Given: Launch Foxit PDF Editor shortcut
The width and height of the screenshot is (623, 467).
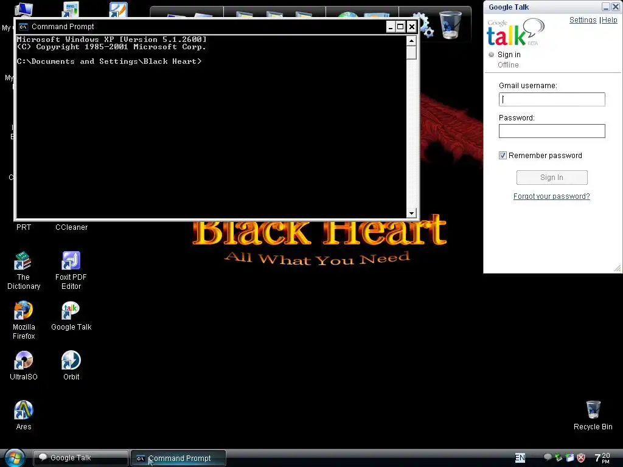Looking at the screenshot, I should tap(71, 271).
